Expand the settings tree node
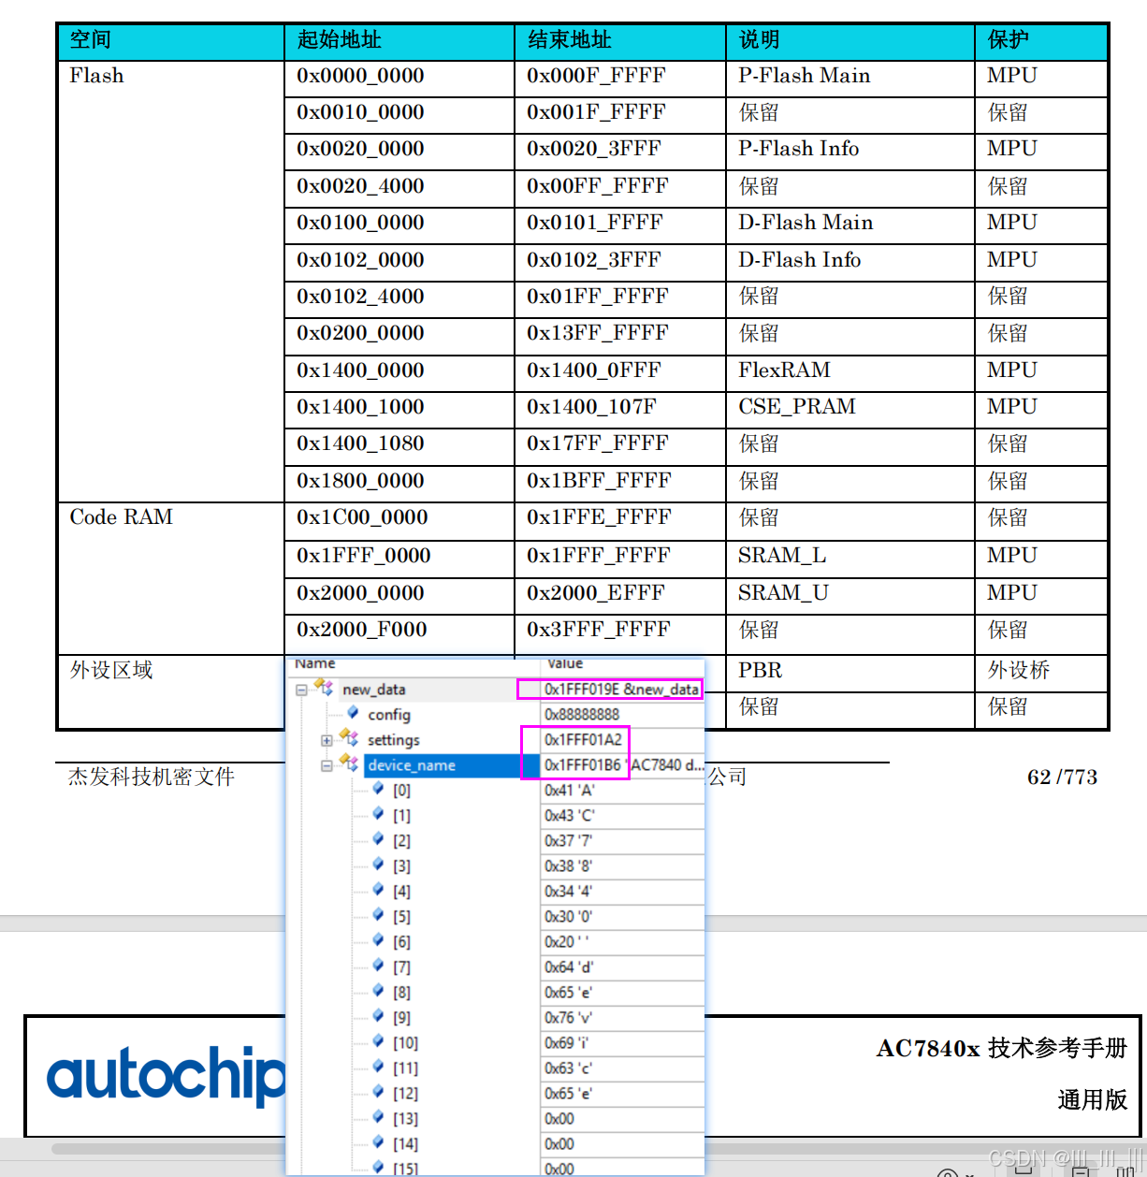Image resolution: width=1147 pixels, height=1177 pixels. point(327,740)
